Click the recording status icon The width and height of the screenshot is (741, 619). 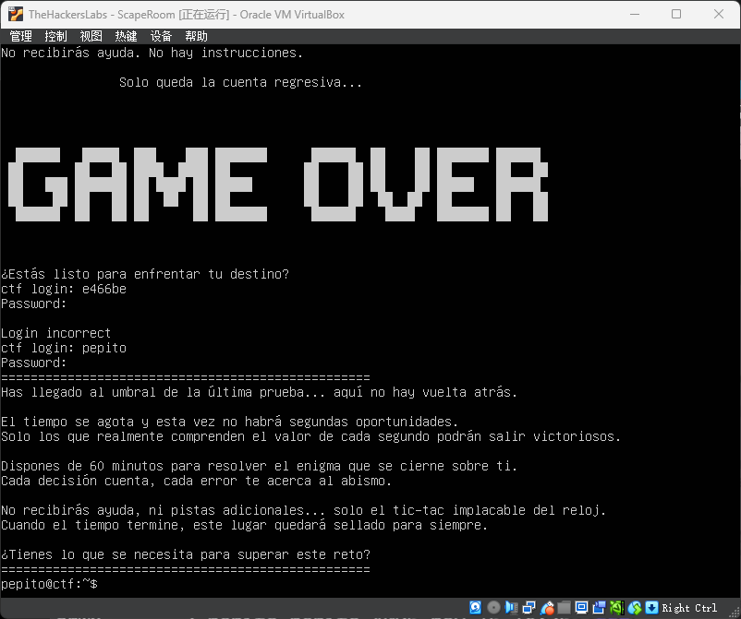tap(600, 608)
